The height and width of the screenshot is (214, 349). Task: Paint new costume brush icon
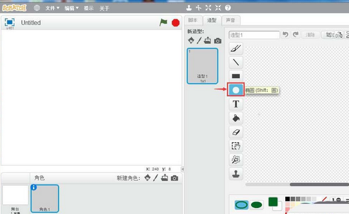pyautogui.click(x=199, y=41)
